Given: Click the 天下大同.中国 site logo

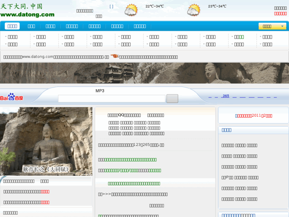Looking at the screenshot, I should (21, 6).
